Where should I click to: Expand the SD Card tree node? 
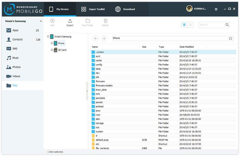pyautogui.click(x=52, y=50)
